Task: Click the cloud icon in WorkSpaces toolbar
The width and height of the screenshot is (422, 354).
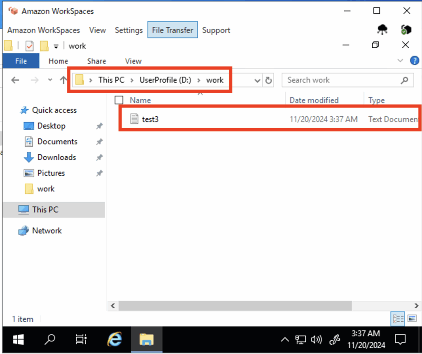Action: coord(382,30)
